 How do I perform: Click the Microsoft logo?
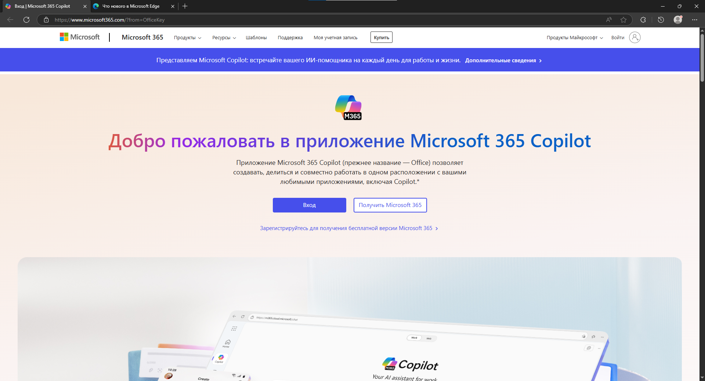click(x=80, y=37)
